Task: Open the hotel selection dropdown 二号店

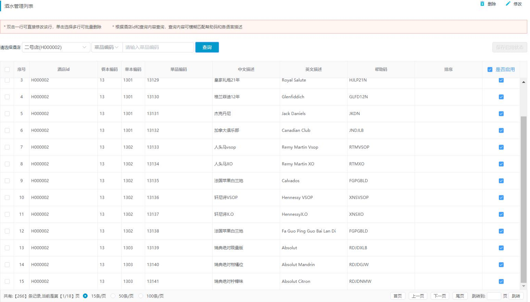Action: click(56, 47)
